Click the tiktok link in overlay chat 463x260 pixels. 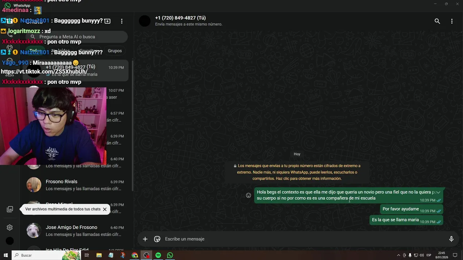pos(44,71)
